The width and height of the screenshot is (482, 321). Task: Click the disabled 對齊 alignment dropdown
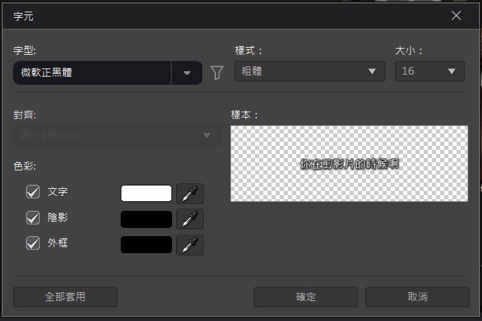click(117, 136)
